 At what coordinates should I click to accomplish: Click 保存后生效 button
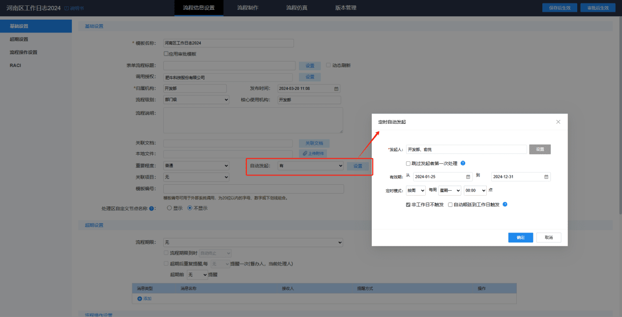point(560,8)
